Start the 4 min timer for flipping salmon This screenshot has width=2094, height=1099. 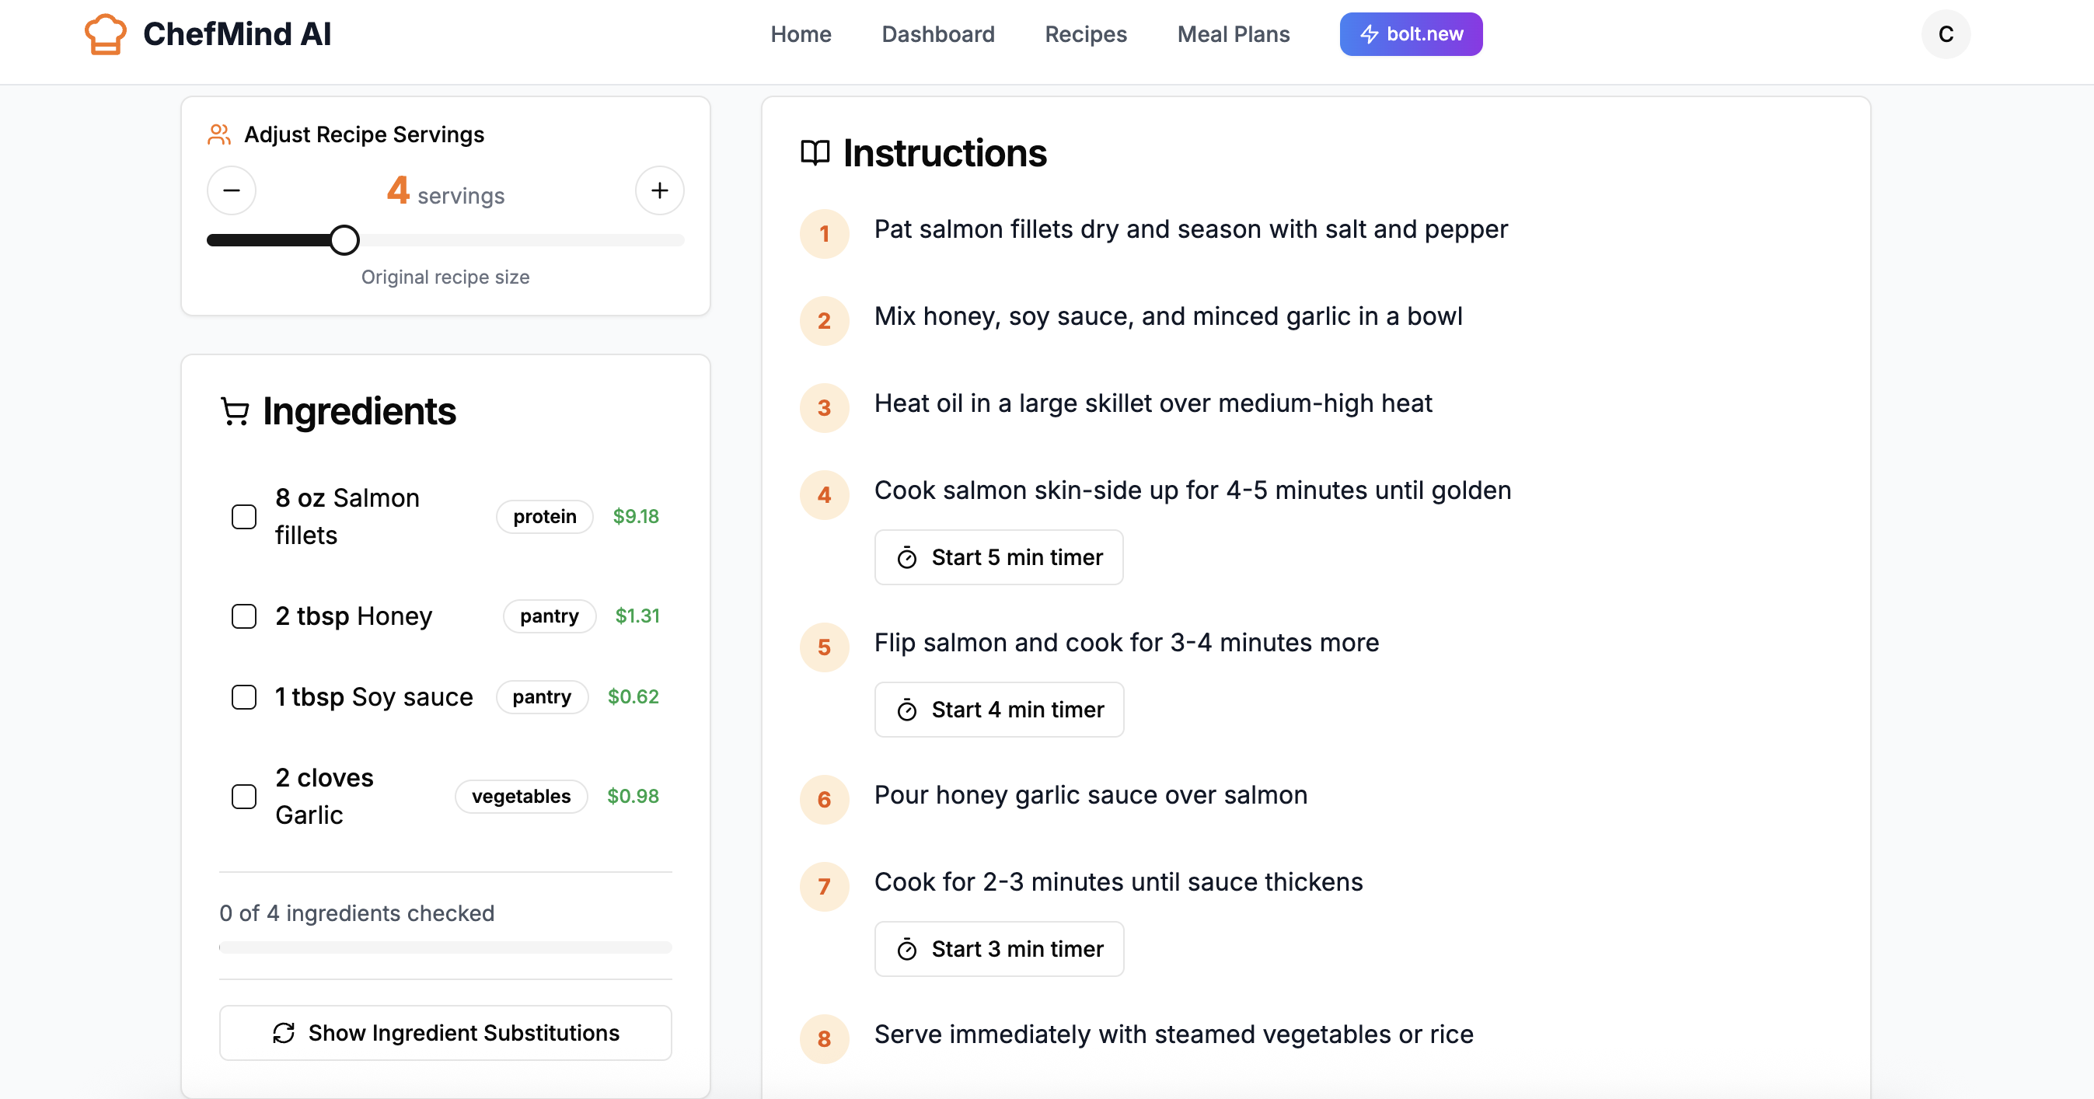tap(999, 710)
